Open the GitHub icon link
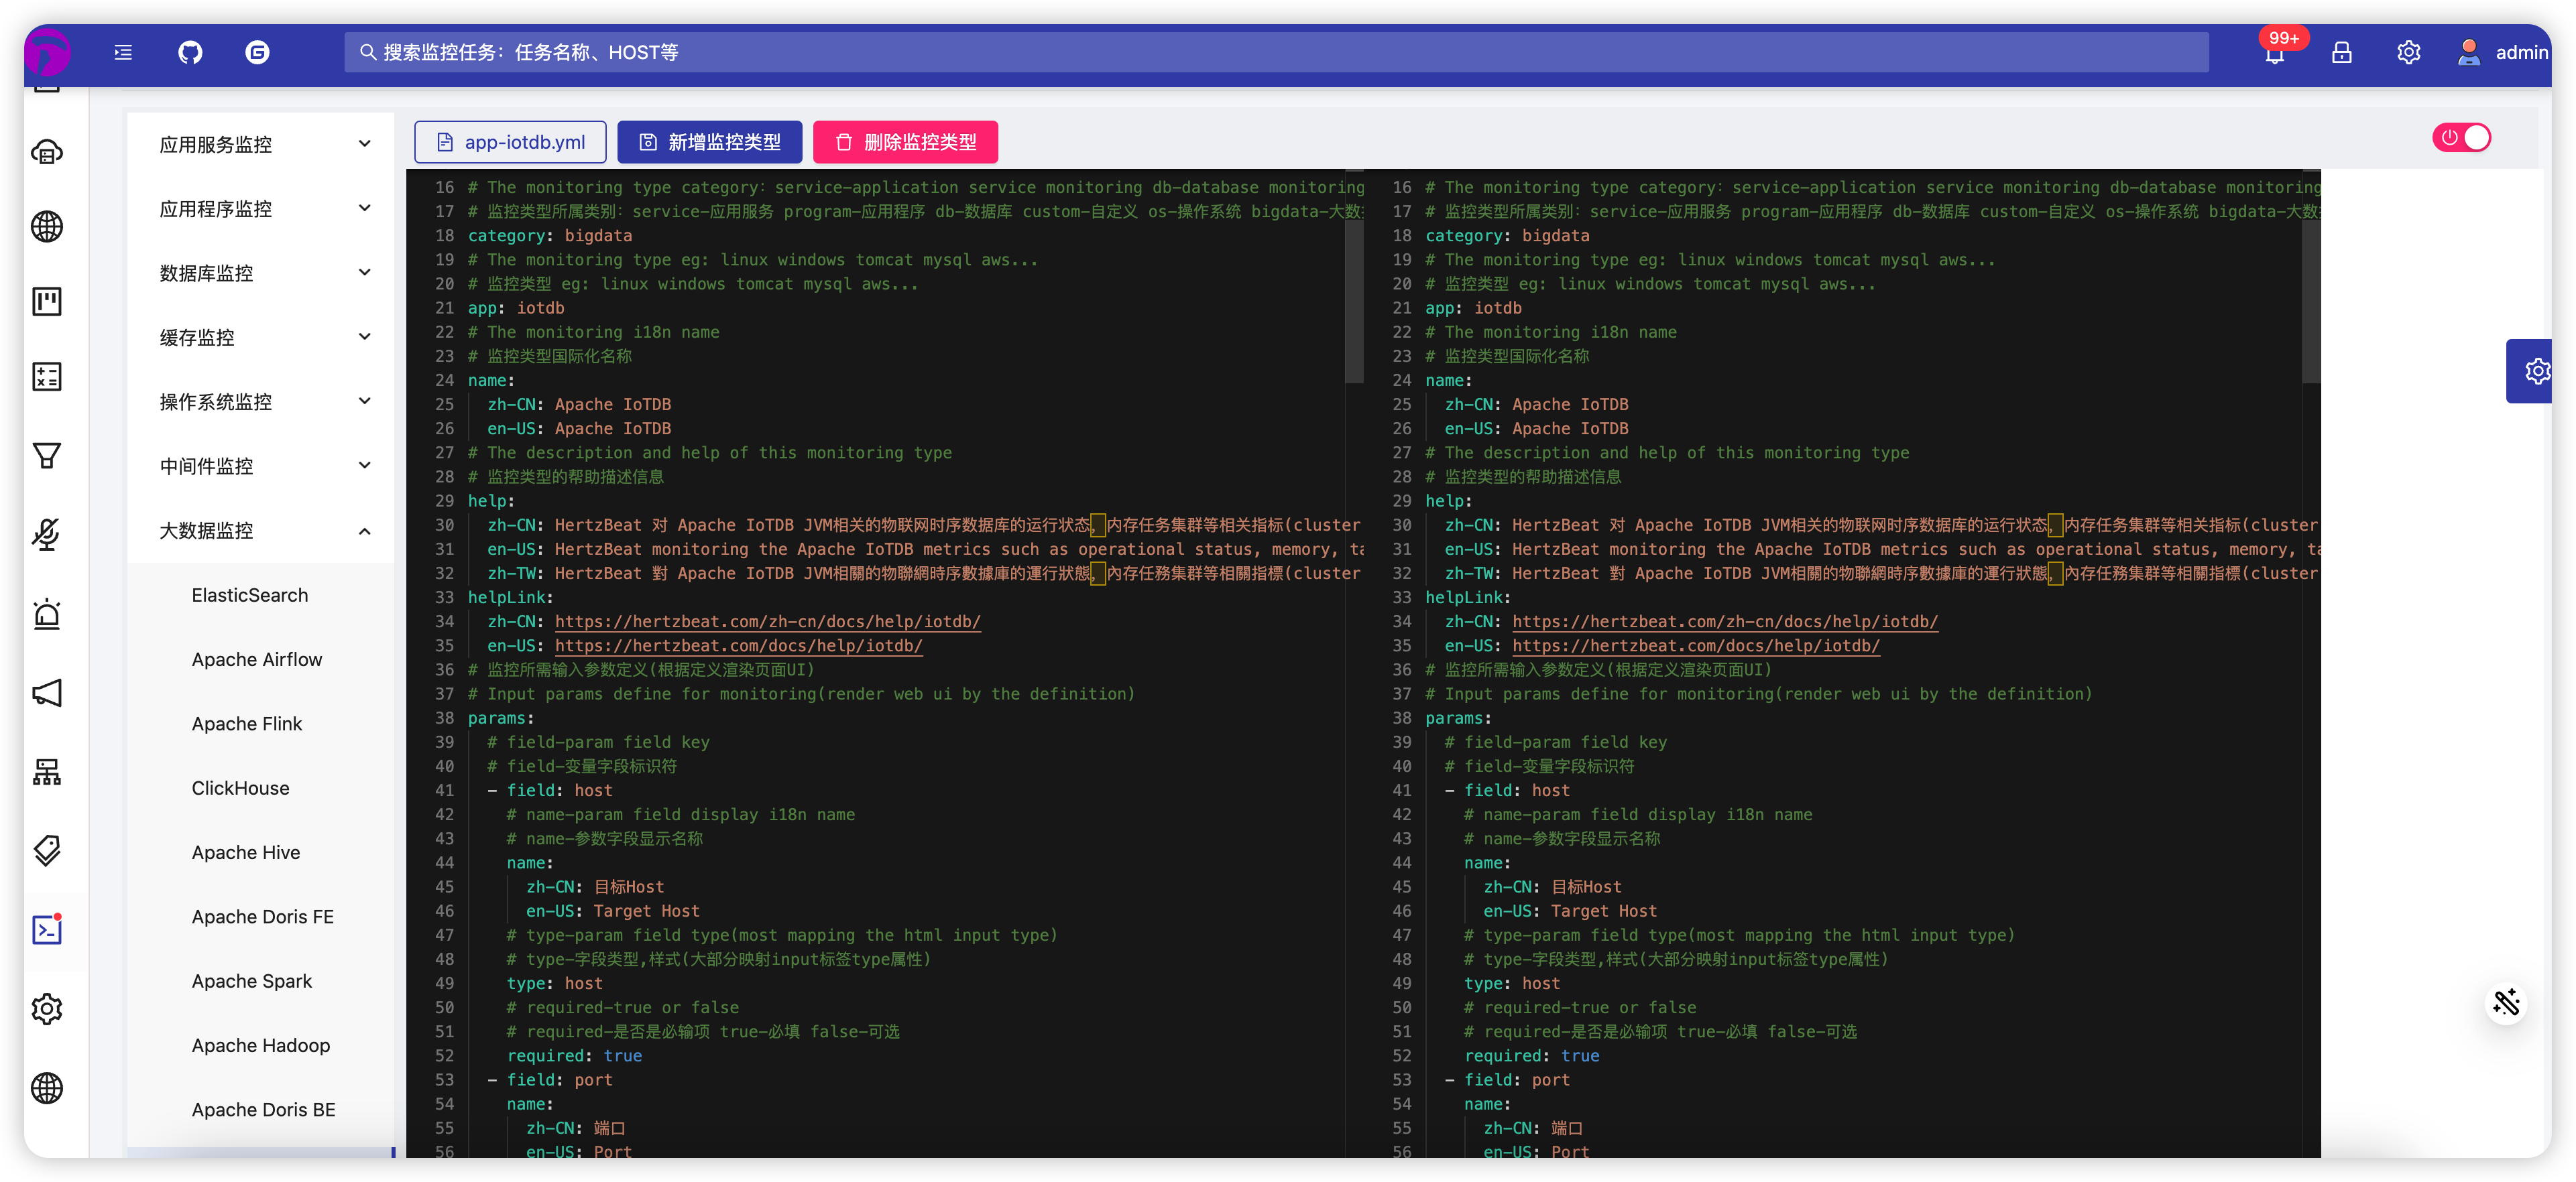This screenshot has width=2576, height=1182. 190,52
